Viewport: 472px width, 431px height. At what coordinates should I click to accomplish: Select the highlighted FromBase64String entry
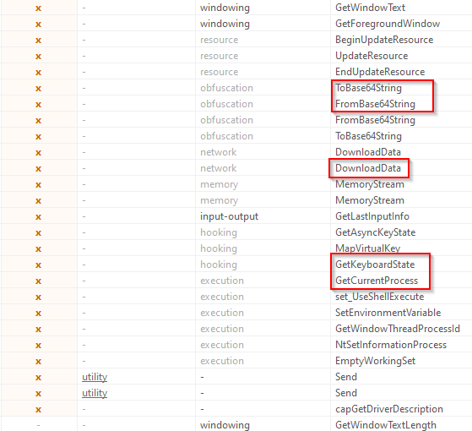(x=375, y=104)
